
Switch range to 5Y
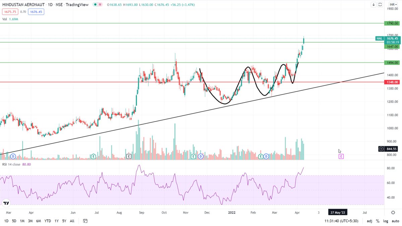coord(64,221)
